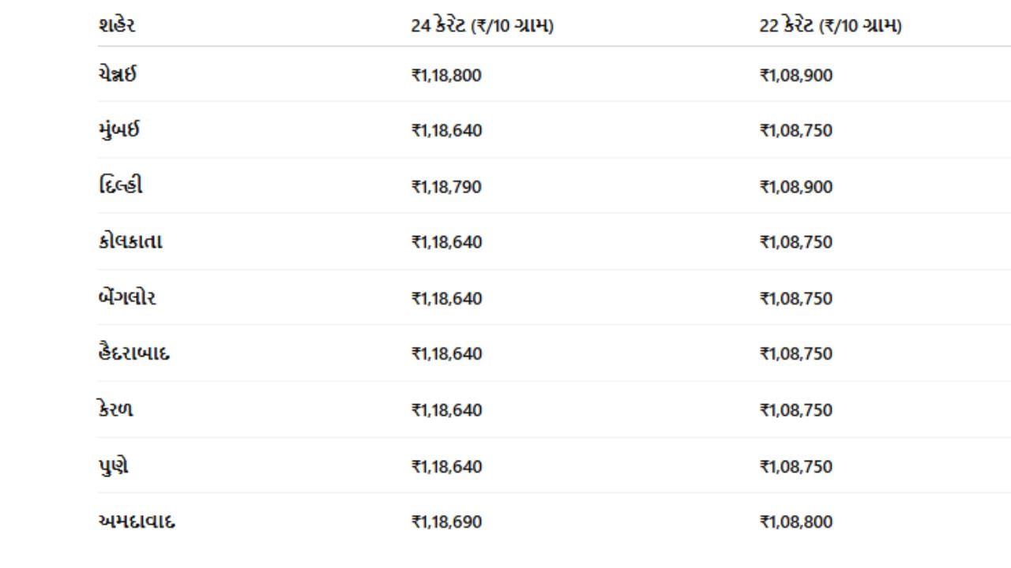Click Ahmedabad's 22 carat price ₹1,08,800
Screen dimensions: 1011x568
point(795,522)
